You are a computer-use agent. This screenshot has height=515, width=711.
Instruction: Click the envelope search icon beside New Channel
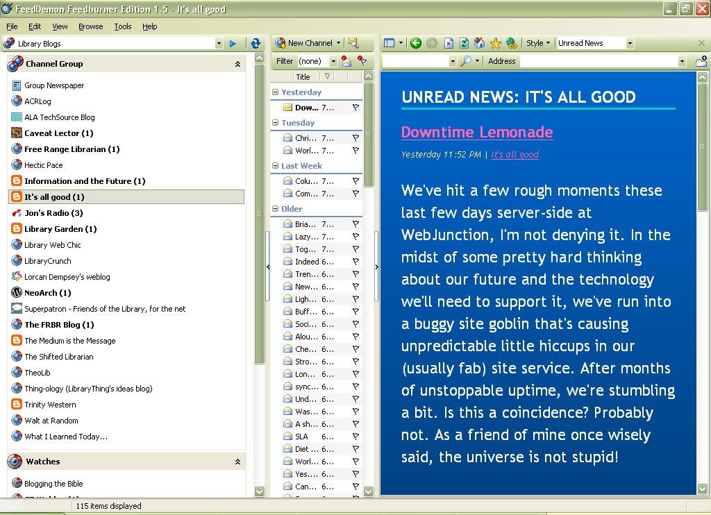click(x=353, y=43)
